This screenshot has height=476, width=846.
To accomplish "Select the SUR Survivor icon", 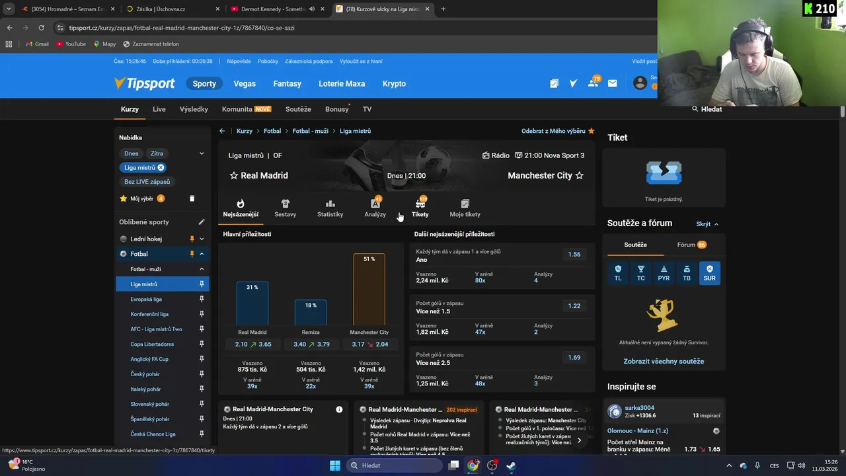I will point(709,273).
